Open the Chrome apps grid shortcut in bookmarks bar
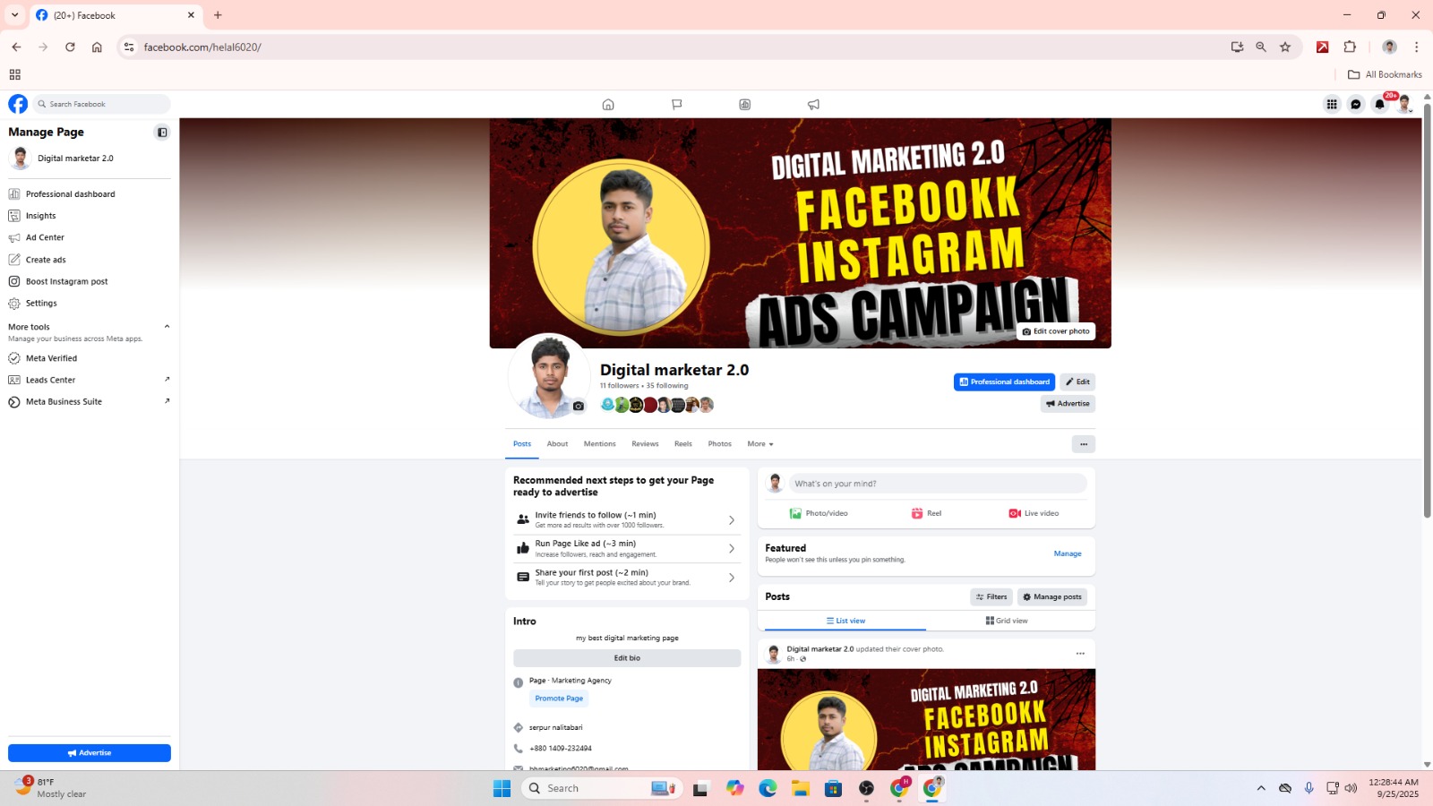 pyautogui.click(x=14, y=74)
